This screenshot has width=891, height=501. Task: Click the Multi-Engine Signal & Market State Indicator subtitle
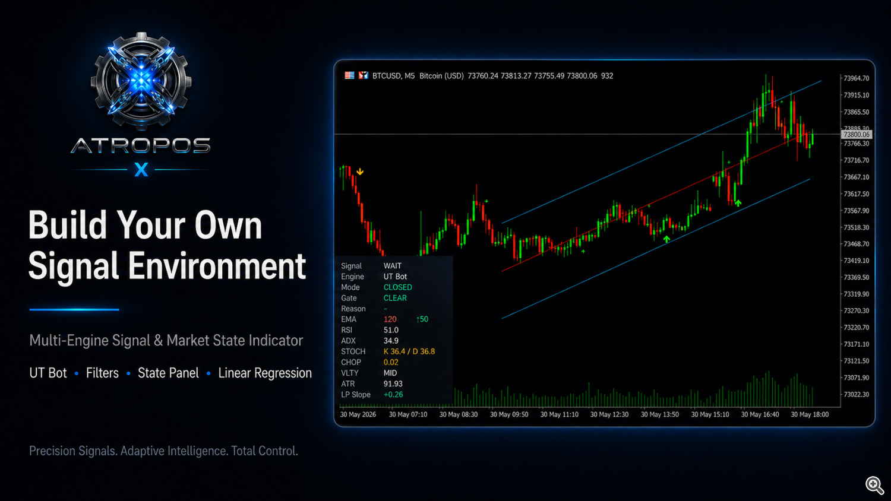[x=166, y=340]
